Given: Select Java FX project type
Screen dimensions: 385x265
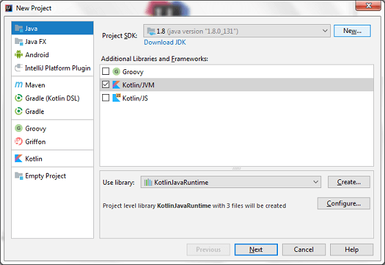Looking at the screenshot, I should tap(52, 41).
